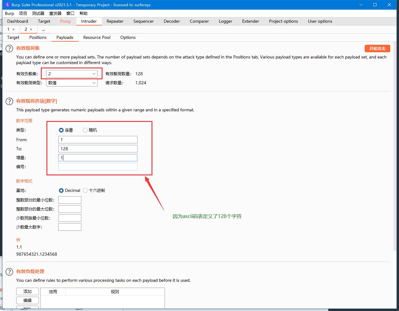Click 少数最大数字 field
This screenshot has width=399, height=311.
[70, 227]
